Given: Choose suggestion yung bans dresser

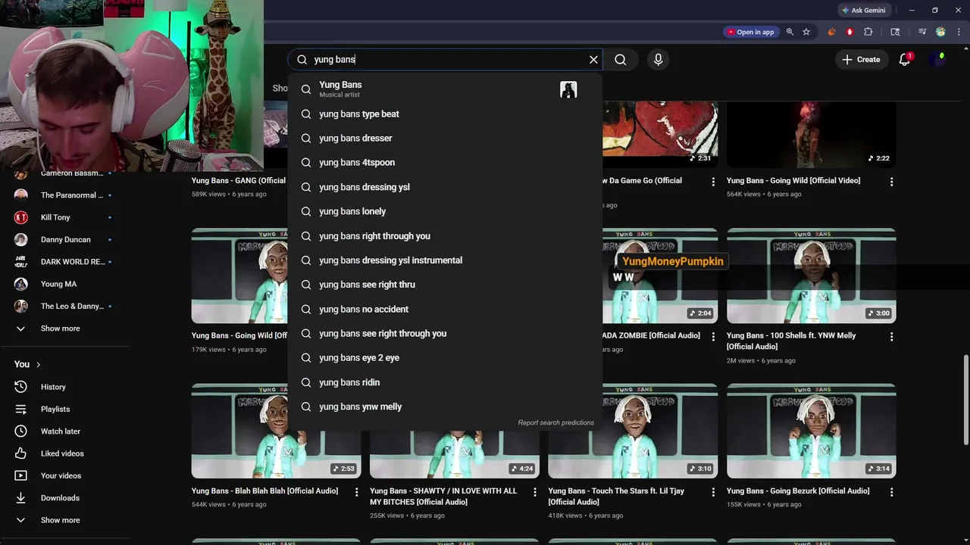Looking at the screenshot, I should click(445, 139).
